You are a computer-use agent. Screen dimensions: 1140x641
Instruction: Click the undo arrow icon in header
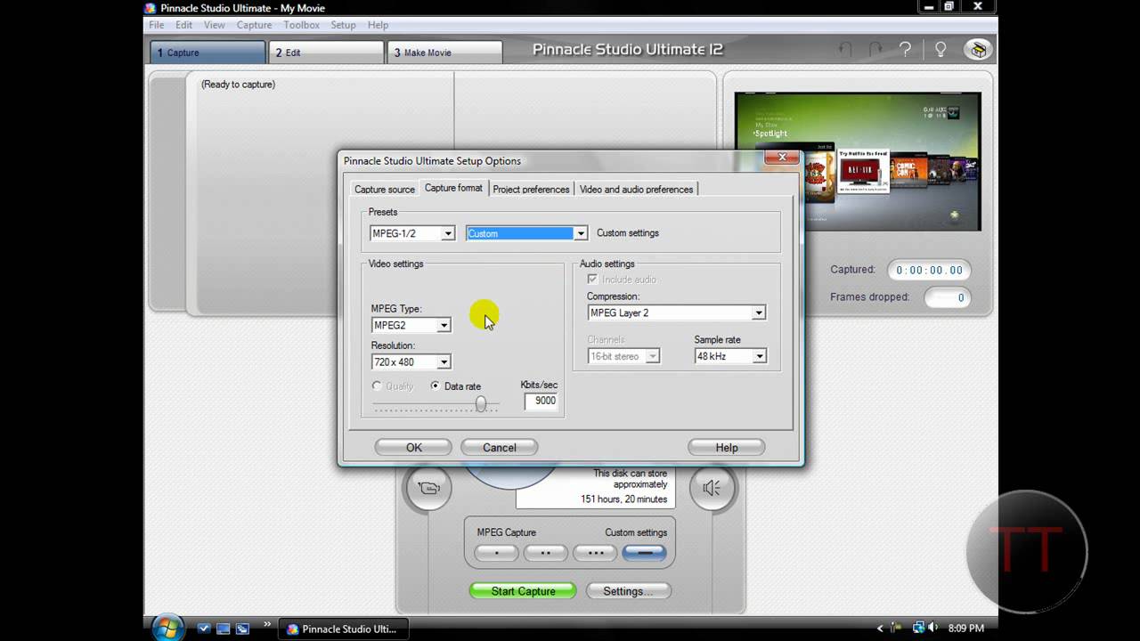coord(844,50)
